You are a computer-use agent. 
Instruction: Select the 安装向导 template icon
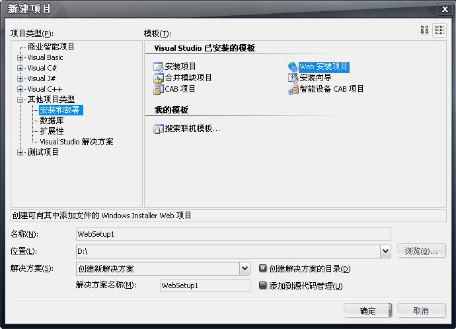click(x=293, y=78)
